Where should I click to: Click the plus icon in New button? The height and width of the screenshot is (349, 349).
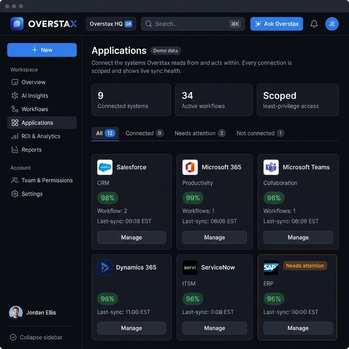point(34,50)
